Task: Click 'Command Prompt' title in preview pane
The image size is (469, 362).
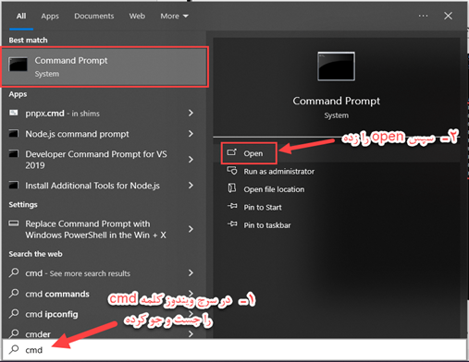Action: (x=336, y=101)
